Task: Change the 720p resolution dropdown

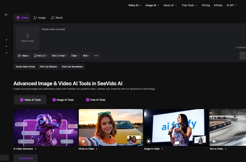Action: [x=75, y=56]
